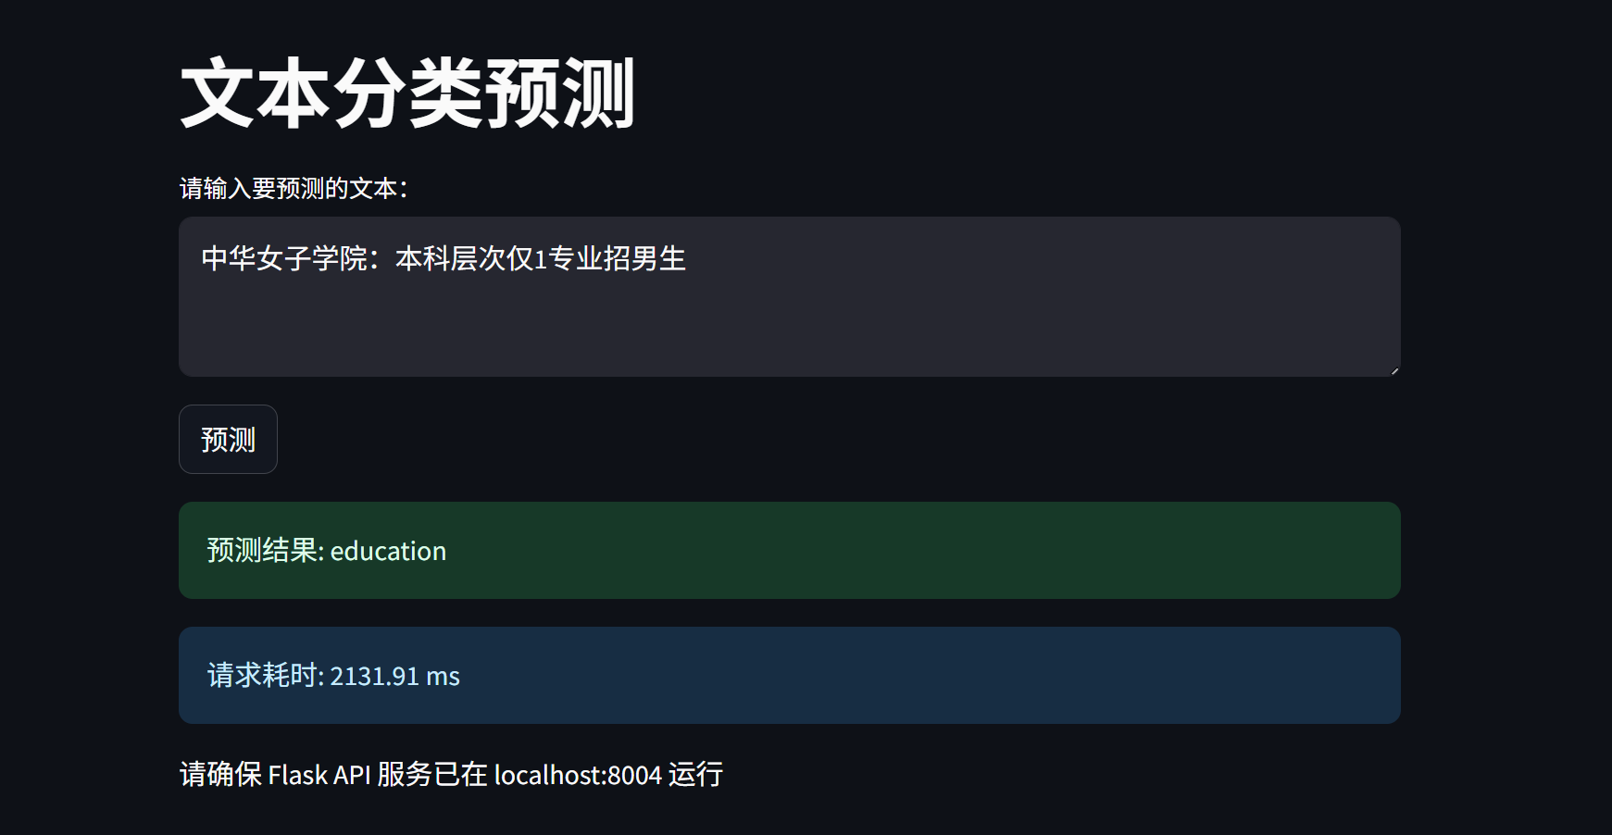
Task: Click the 预测结果 label text
Action: [262, 551]
